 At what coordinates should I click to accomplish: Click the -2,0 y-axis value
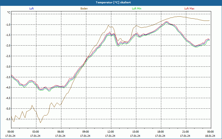click(8, 46)
